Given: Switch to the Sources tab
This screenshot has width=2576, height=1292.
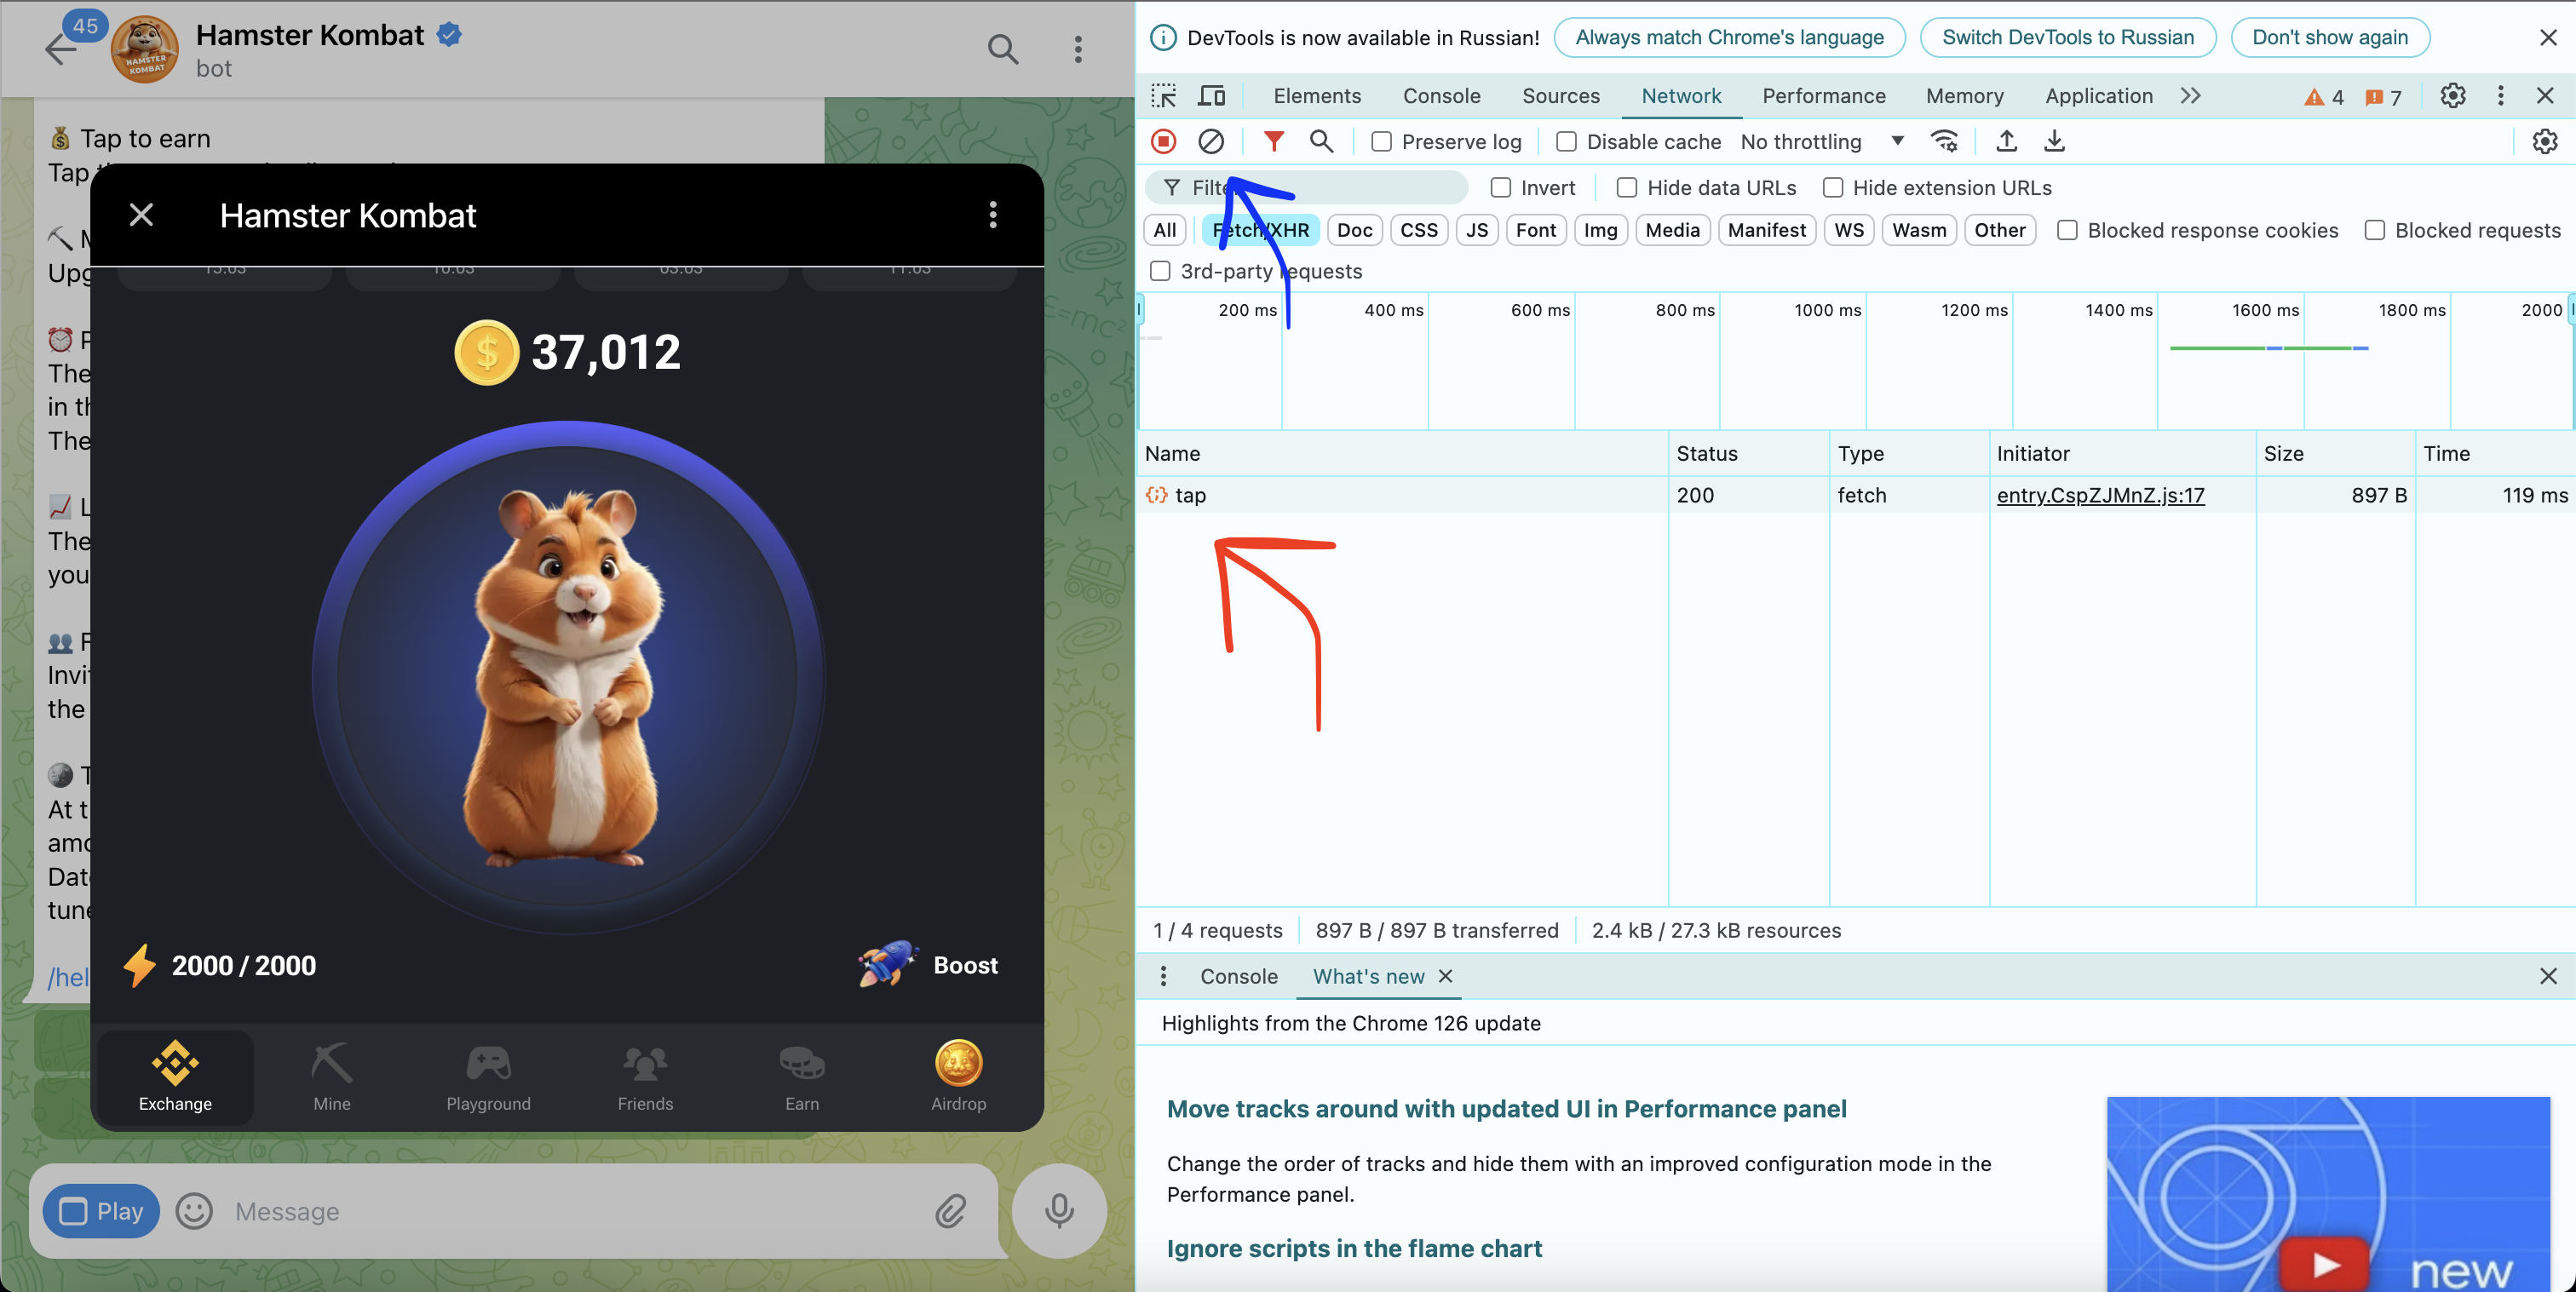Looking at the screenshot, I should coord(1560,96).
